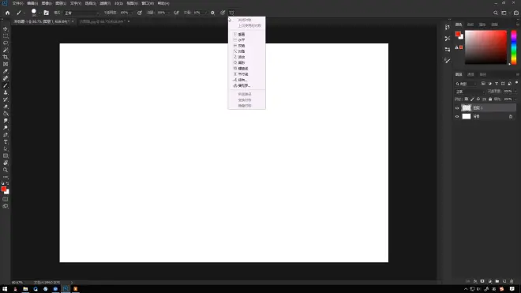
Task: Select the 图层 1 layer thumbnail
Action: pyautogui.click(x=467, y=107)
